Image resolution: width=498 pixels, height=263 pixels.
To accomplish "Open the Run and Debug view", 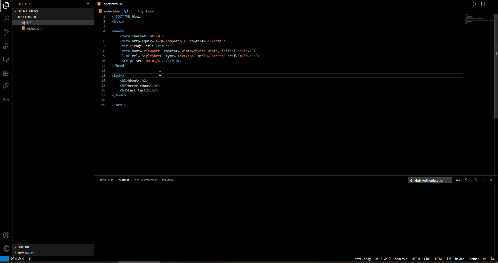I will click(x=6, y=46).
